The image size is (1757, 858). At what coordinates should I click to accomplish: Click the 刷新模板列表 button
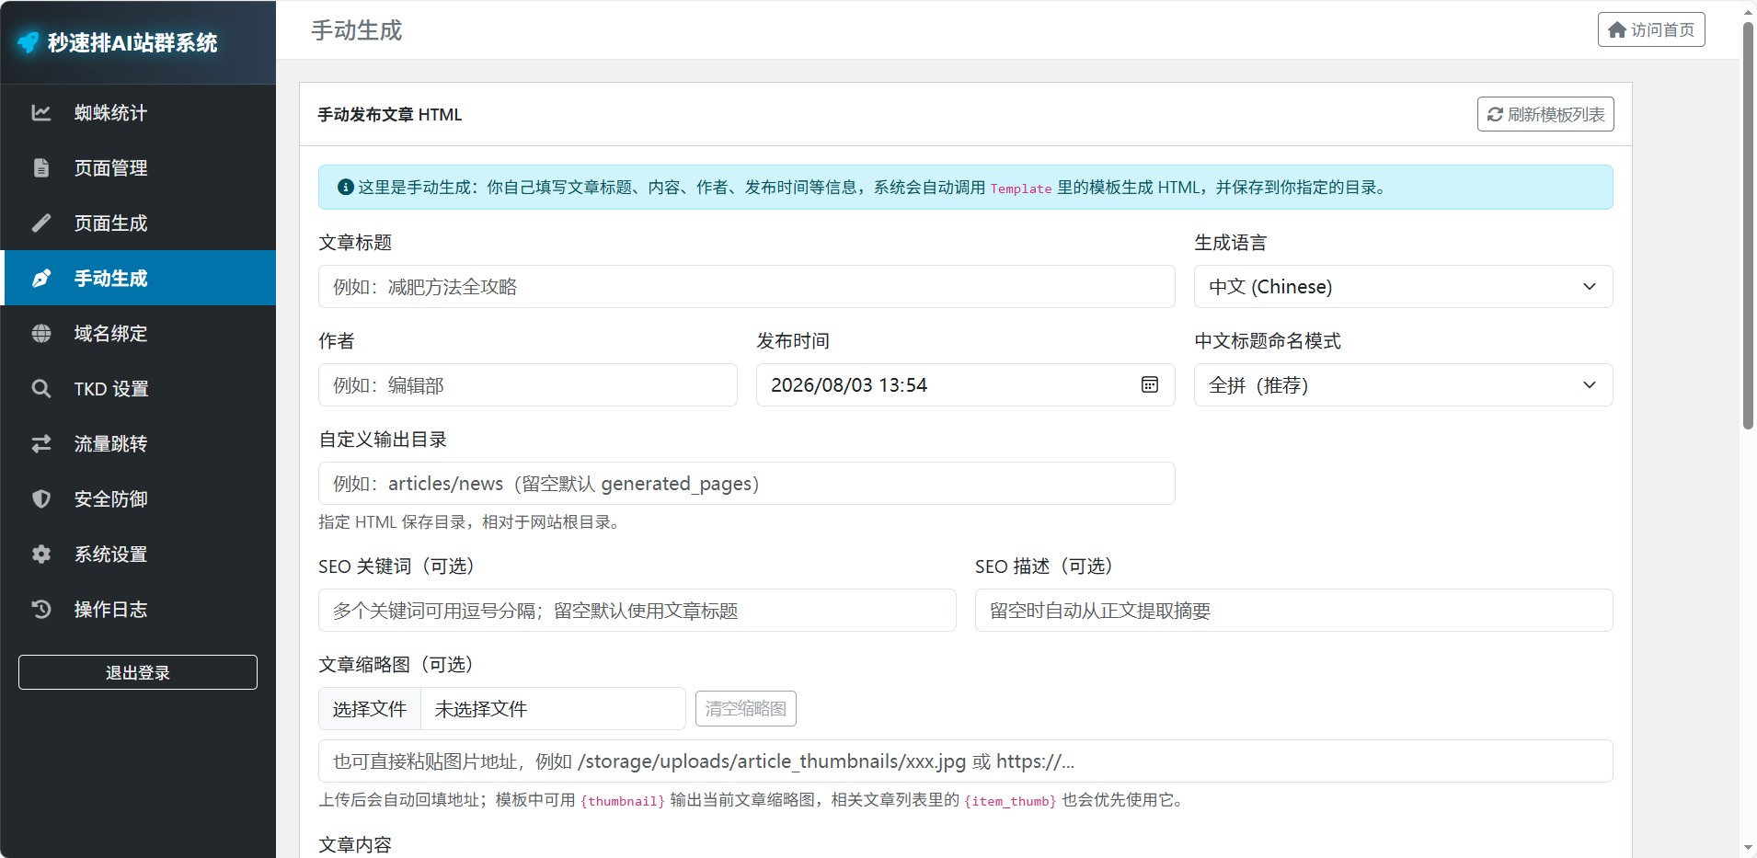click(1545, 114)
